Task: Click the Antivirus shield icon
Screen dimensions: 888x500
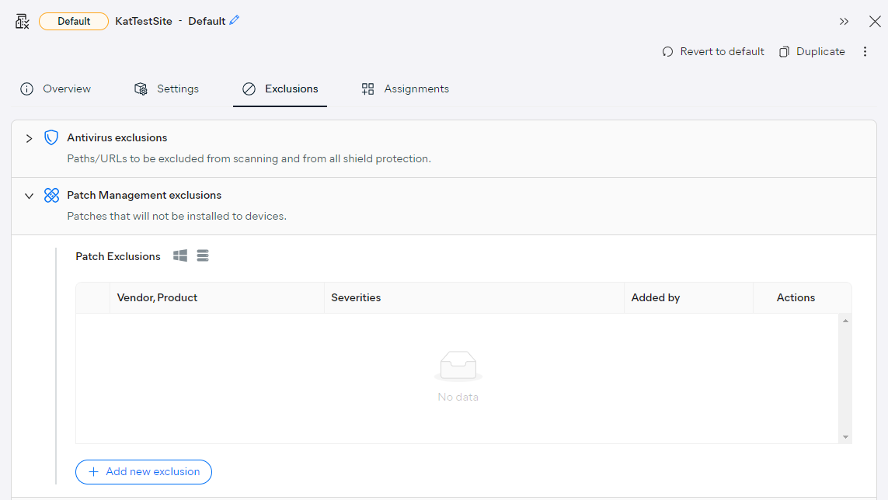Action: [x=51, y=137]
